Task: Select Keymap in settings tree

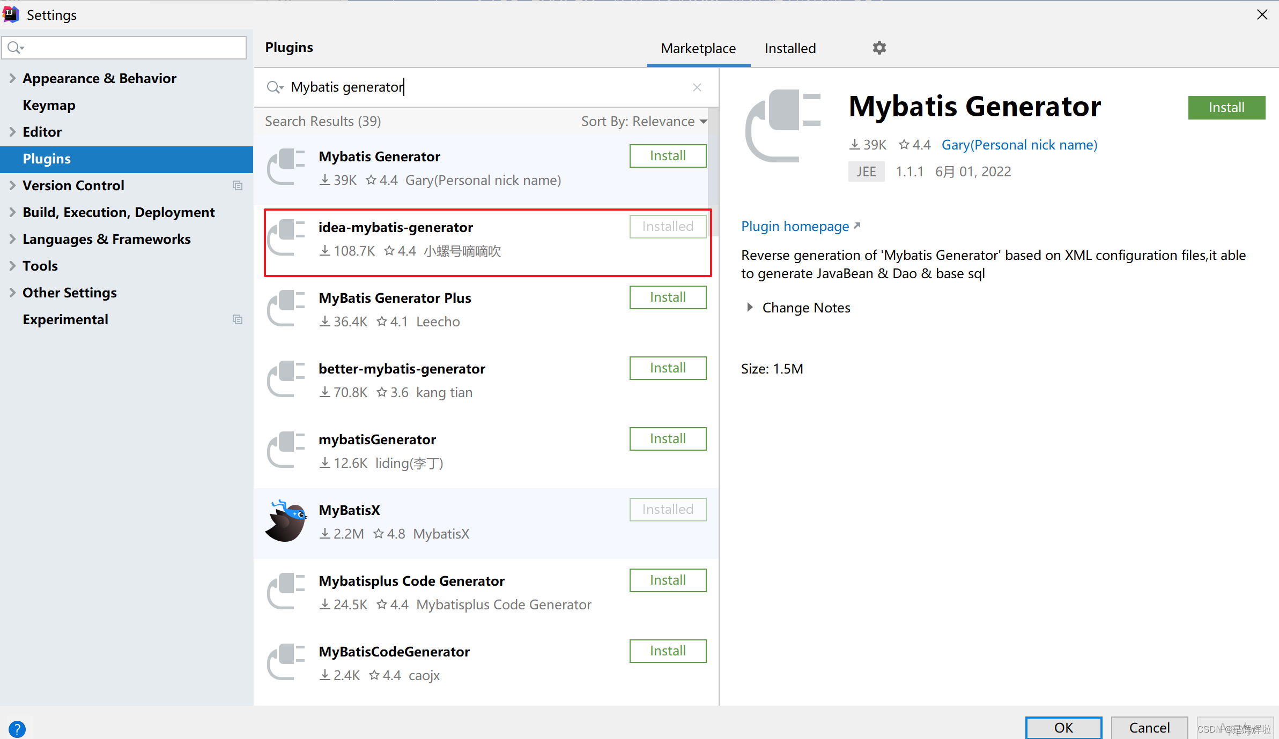Action: 49,105
